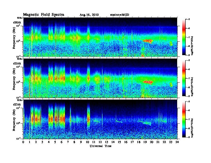211x163 pixels.
Task: Click hour tick label 4 on time axis
Action: [x=49, y=142]
